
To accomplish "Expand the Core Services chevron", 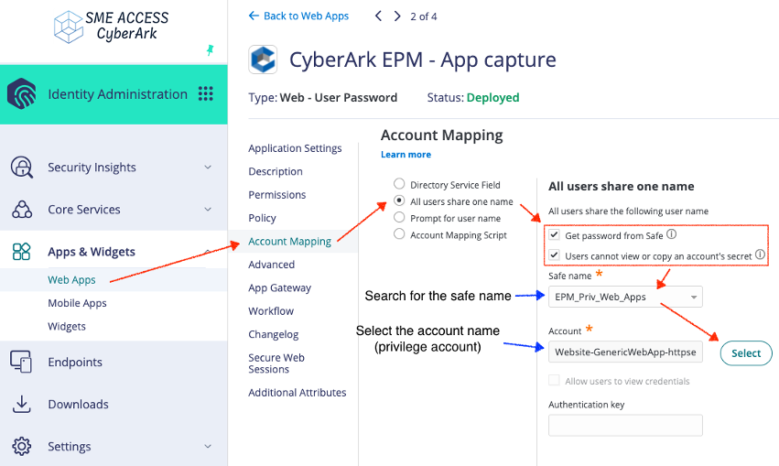I will [x=208, y=209].
